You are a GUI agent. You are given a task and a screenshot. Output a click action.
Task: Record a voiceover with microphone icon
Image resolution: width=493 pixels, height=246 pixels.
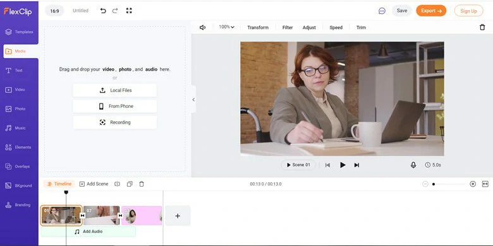click(413, 165)
